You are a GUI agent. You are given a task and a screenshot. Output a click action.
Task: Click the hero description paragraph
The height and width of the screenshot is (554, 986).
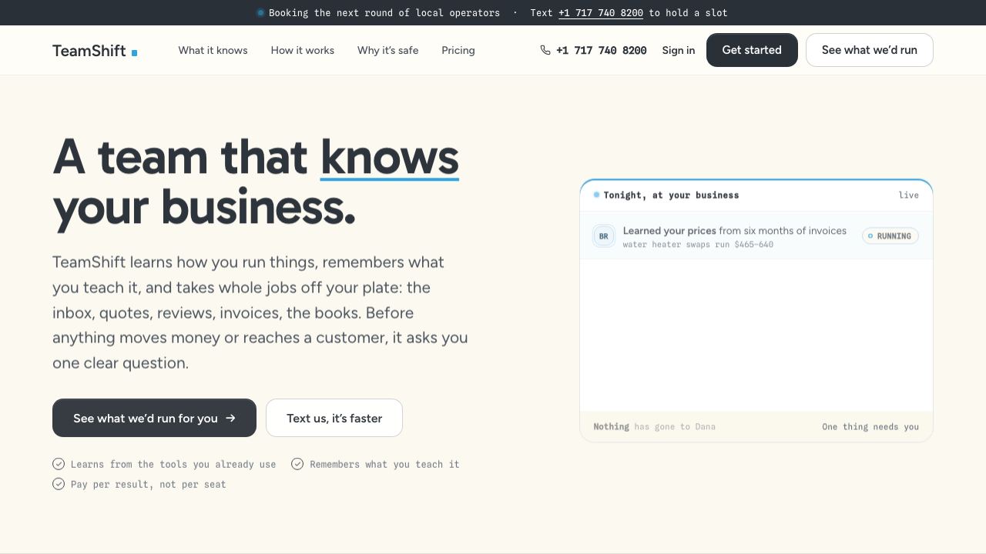click(260, 312)
